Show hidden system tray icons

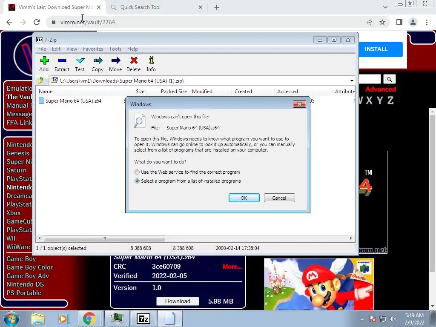362,319
